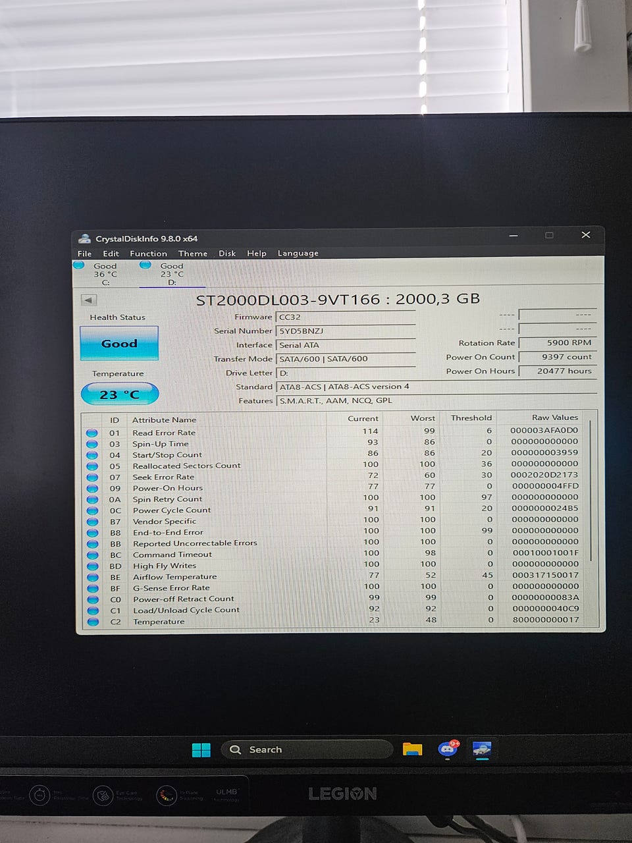The image size is (632, 843).
Task: Click the Read Error Rate status orb
Action: (x=92, y=433)
